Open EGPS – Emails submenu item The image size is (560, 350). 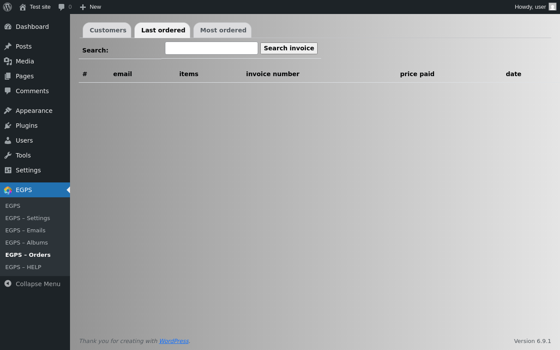click(25, 230)
